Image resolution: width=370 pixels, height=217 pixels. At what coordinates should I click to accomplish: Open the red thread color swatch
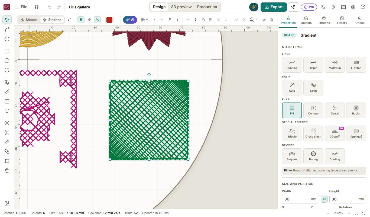(109, 20)
